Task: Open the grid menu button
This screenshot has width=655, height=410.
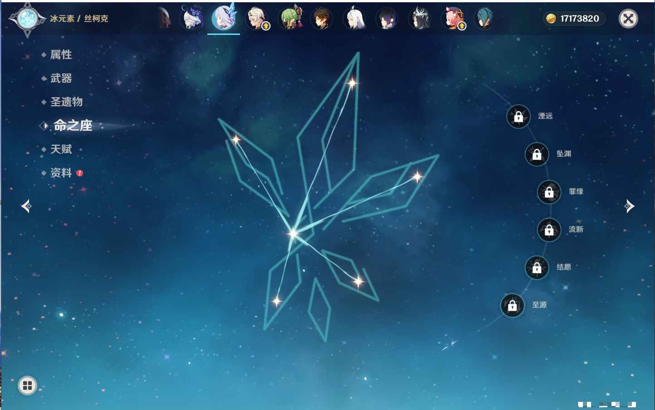Action: click(27, 386)
